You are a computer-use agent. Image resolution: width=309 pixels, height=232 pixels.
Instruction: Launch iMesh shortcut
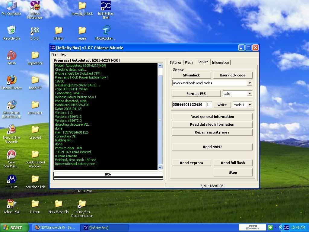coord(11,58)
